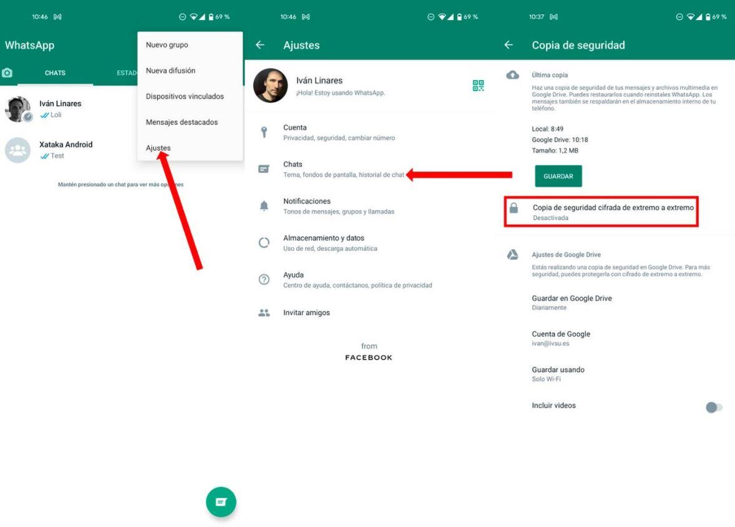Image resolution: width=735 pixels, height=527 pixels.
Task: Tap the bell icon for Notificaciones
Action: click(264, 205)
